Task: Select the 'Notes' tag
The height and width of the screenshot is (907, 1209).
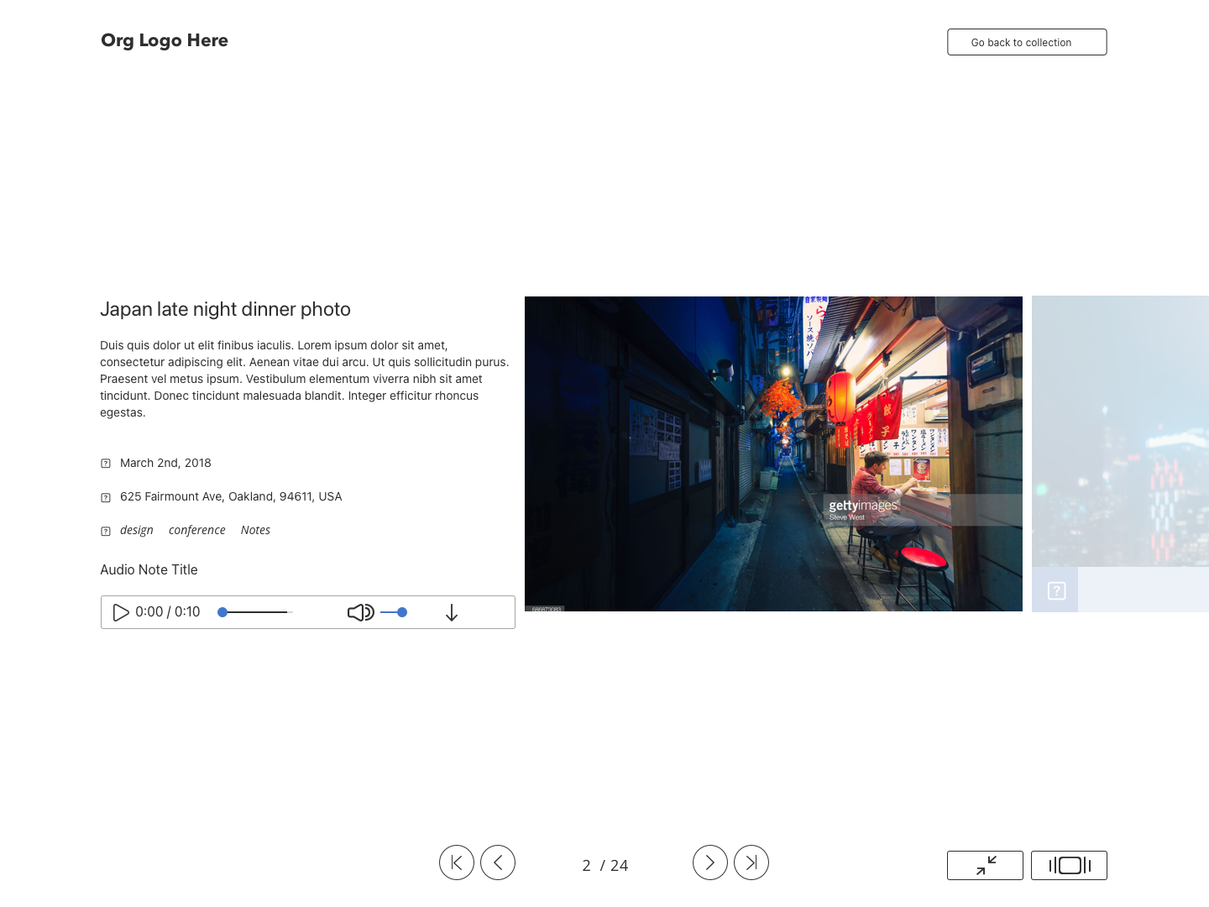Action: (255, 530)
